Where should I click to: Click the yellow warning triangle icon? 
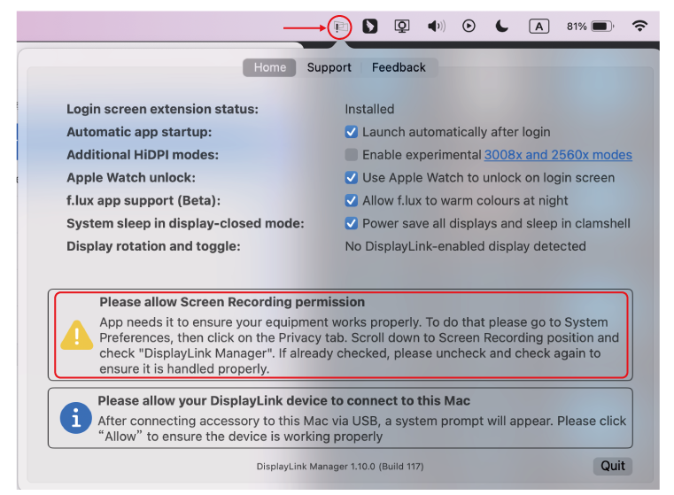(76, 335)
